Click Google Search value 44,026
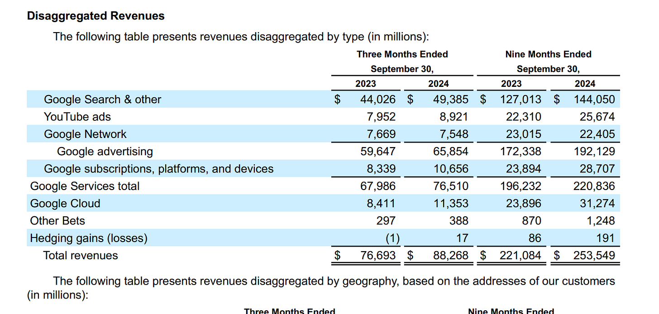Viewport: 659px width, 314px height. point(378,99)
